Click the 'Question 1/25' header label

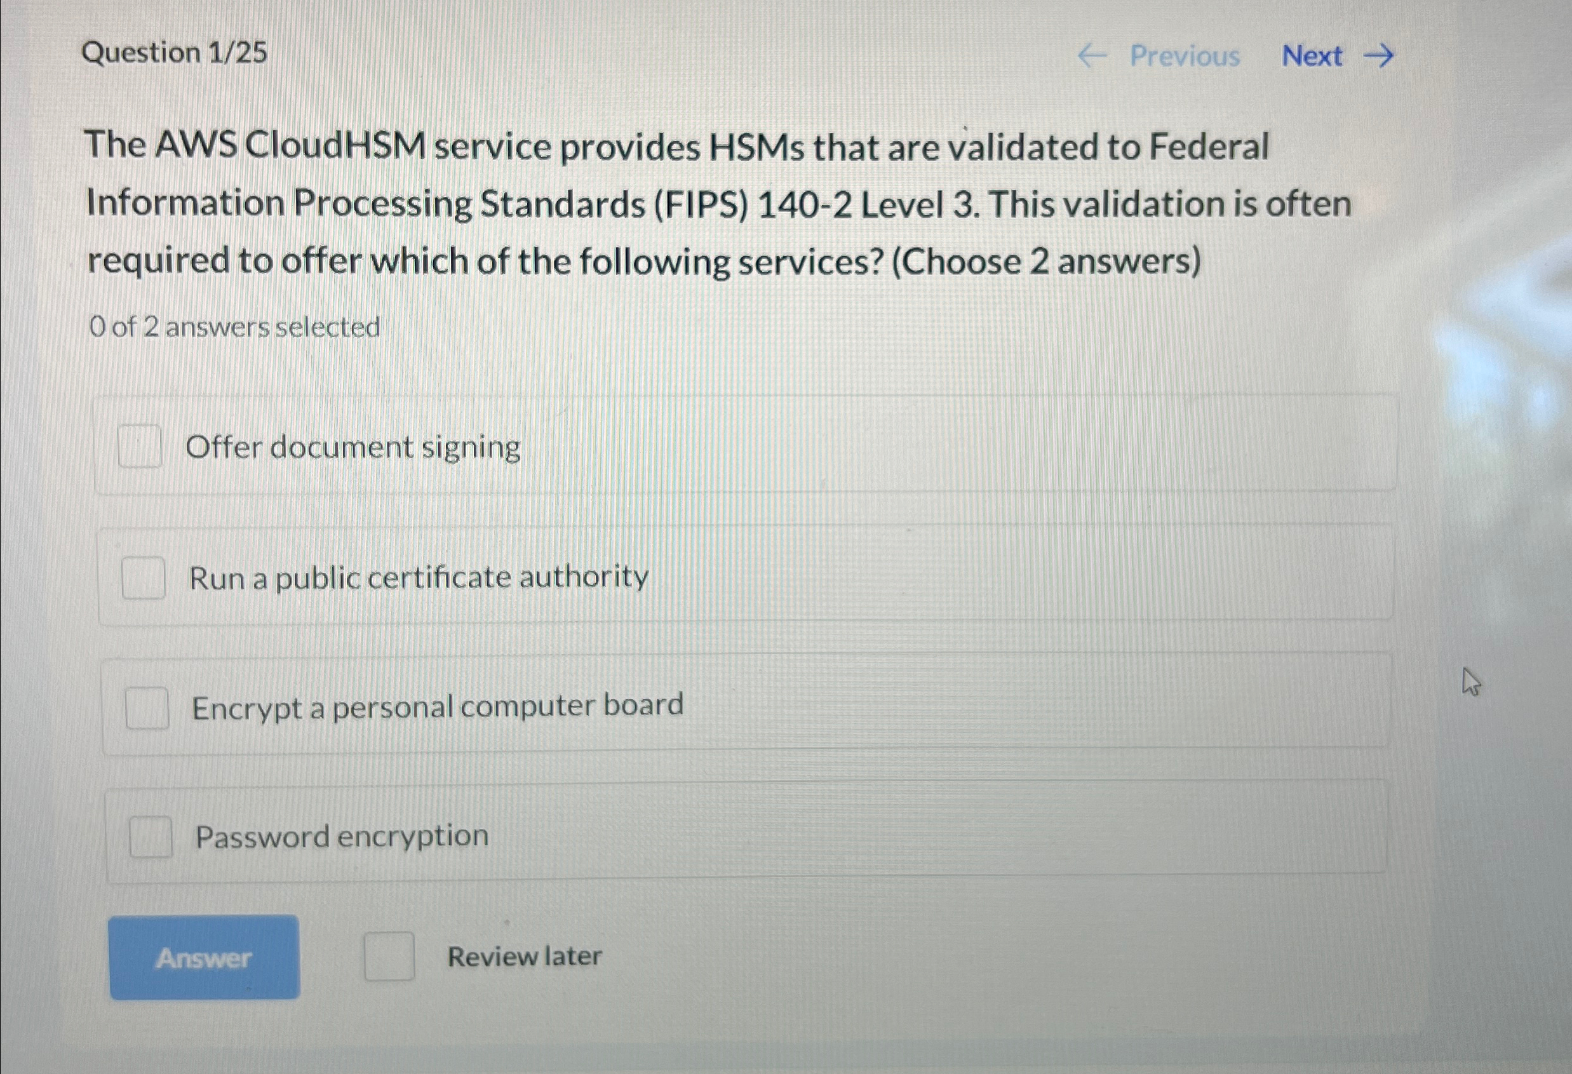[x=175, y=54]
